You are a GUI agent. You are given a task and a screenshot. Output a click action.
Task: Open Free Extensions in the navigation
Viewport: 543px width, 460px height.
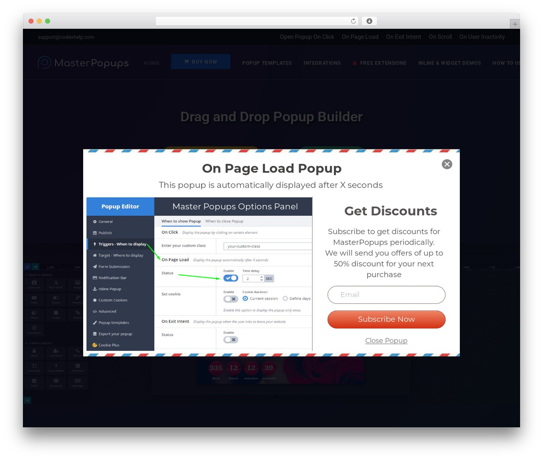tap(379, 63)
